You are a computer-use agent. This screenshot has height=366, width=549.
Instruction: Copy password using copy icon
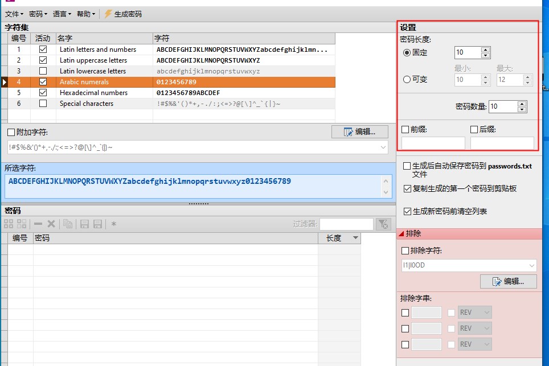(x=67, y=223)
